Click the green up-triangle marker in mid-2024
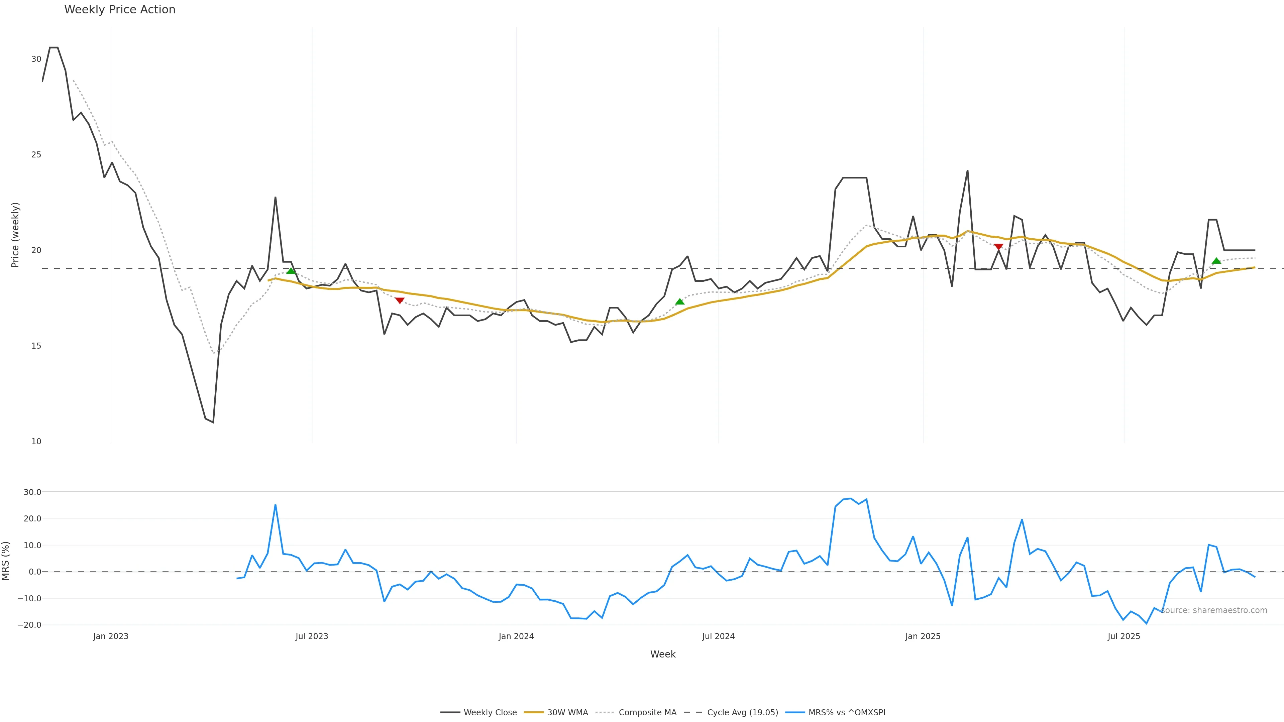 pyautogui.click(x=679, y=302)
